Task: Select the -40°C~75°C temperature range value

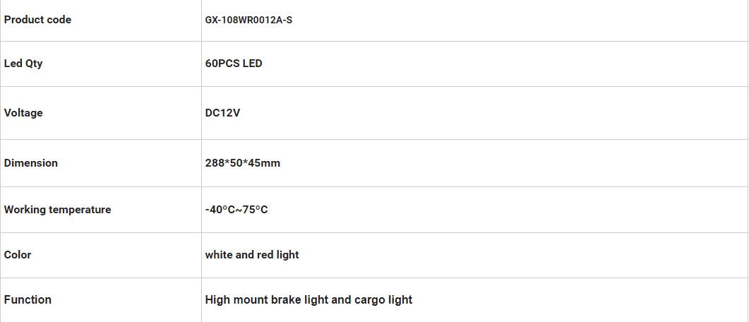Action: point(236,210)
